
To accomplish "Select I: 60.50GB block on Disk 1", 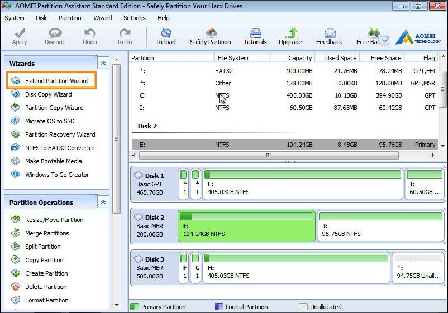I will 425,184.
